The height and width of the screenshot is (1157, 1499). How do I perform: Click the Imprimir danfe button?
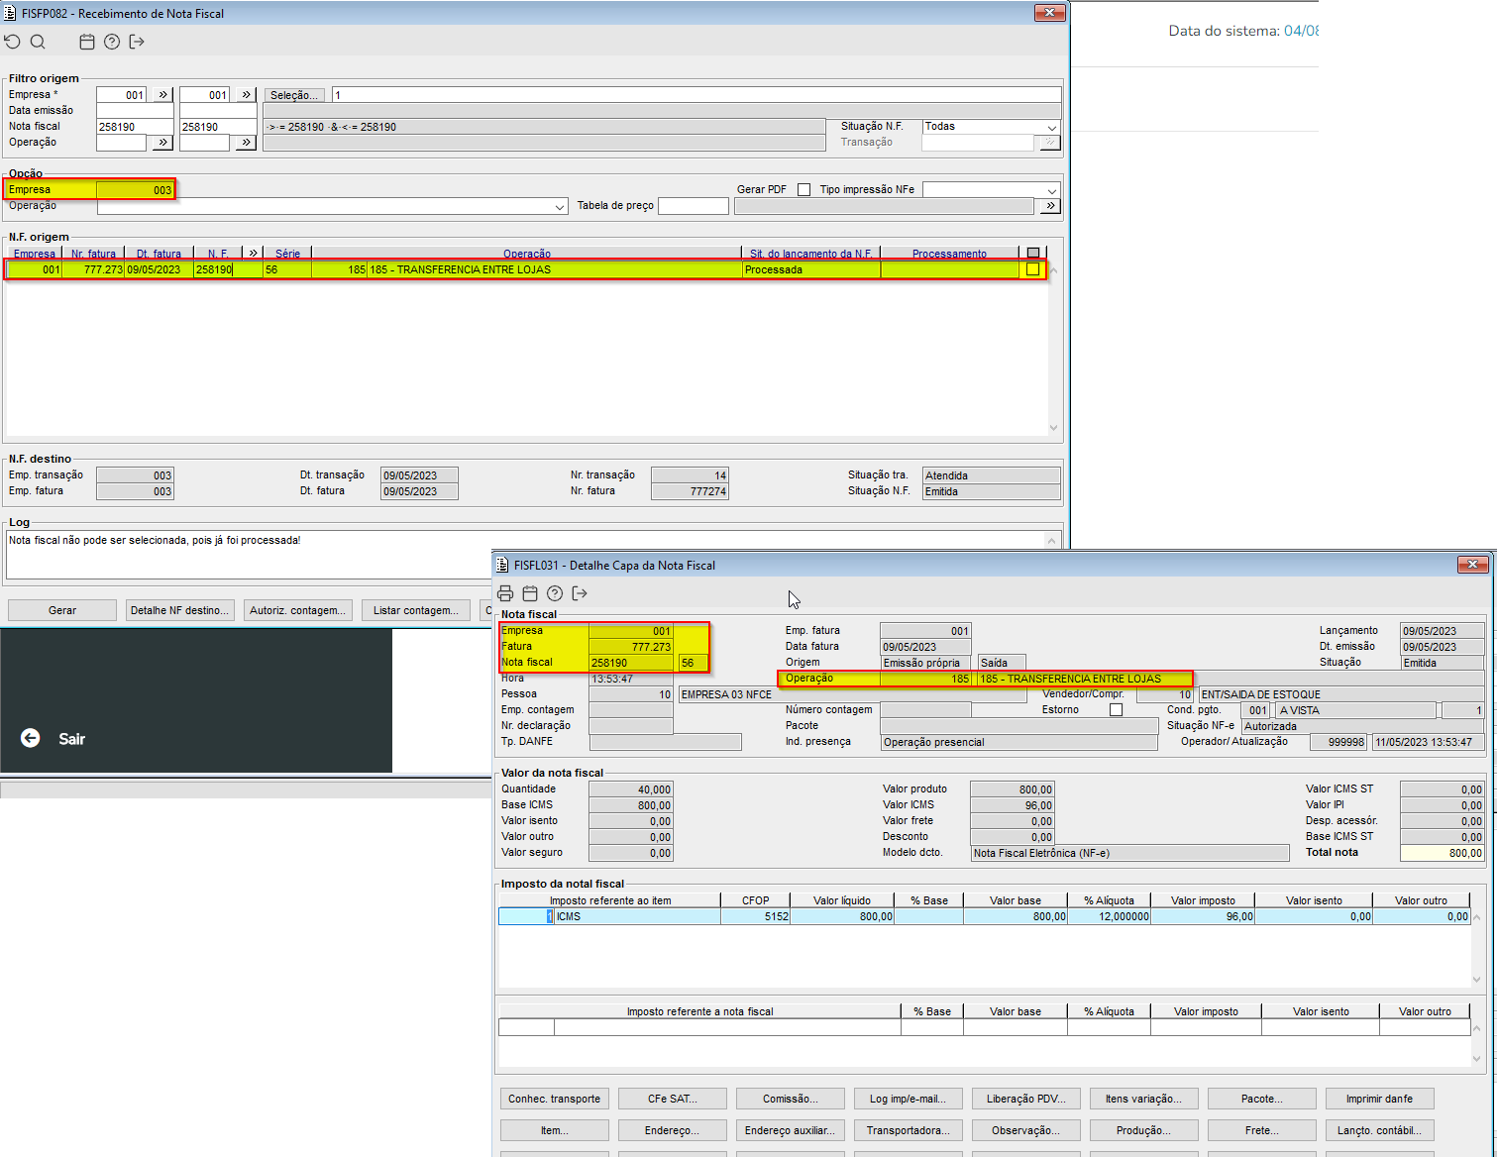[1379, 1099]
